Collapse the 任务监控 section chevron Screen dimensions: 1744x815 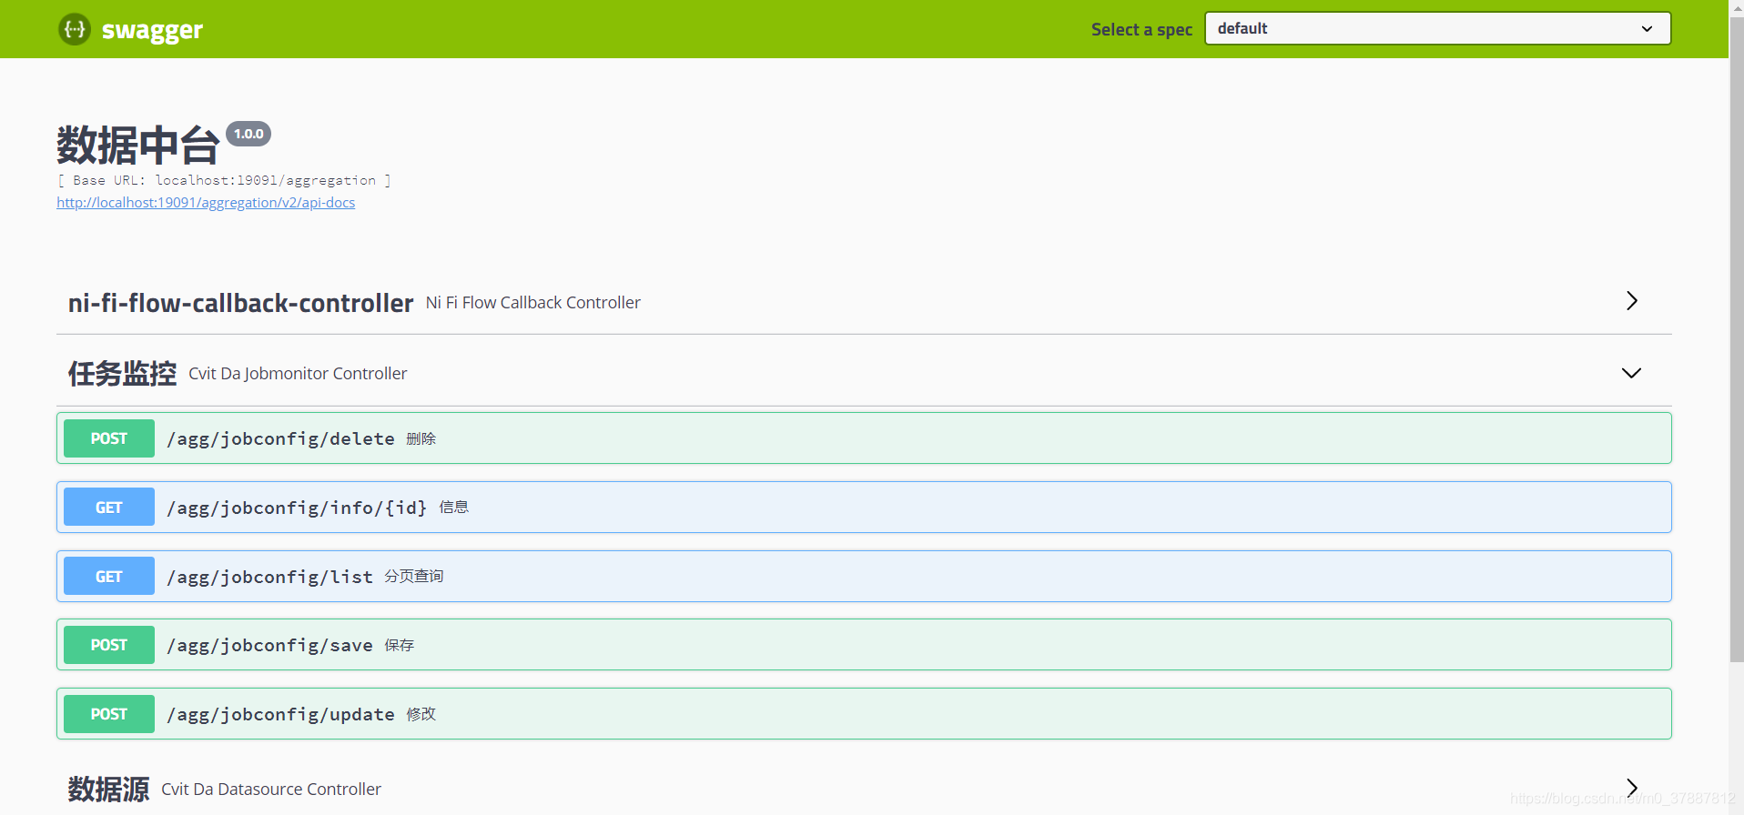(1631, 373)
